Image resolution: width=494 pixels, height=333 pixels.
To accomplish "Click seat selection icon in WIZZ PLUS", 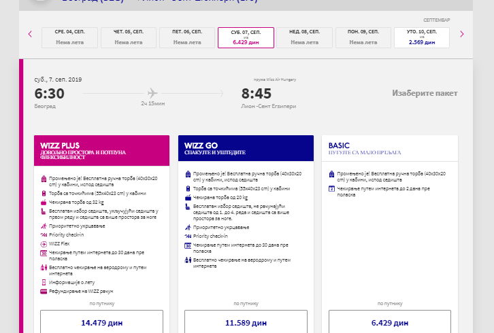I will (x=44, y=211).
